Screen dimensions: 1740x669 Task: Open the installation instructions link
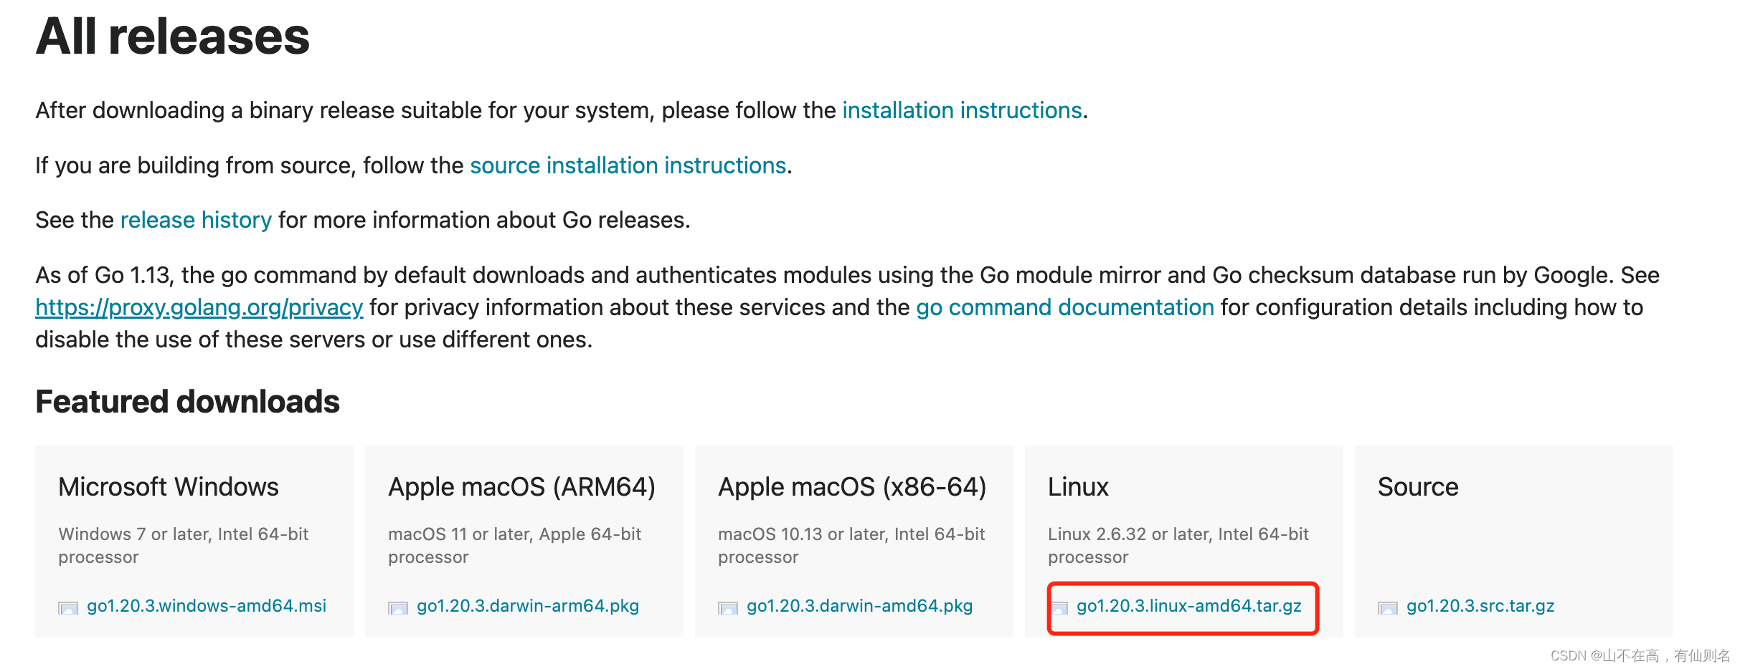[962, 110]
